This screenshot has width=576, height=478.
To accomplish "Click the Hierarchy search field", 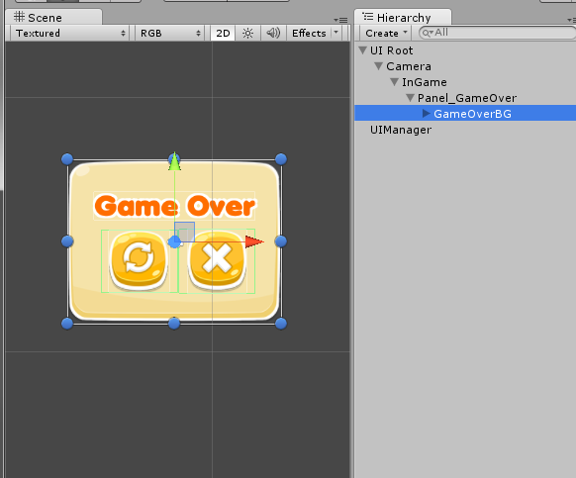I will [x=498, y=33].
